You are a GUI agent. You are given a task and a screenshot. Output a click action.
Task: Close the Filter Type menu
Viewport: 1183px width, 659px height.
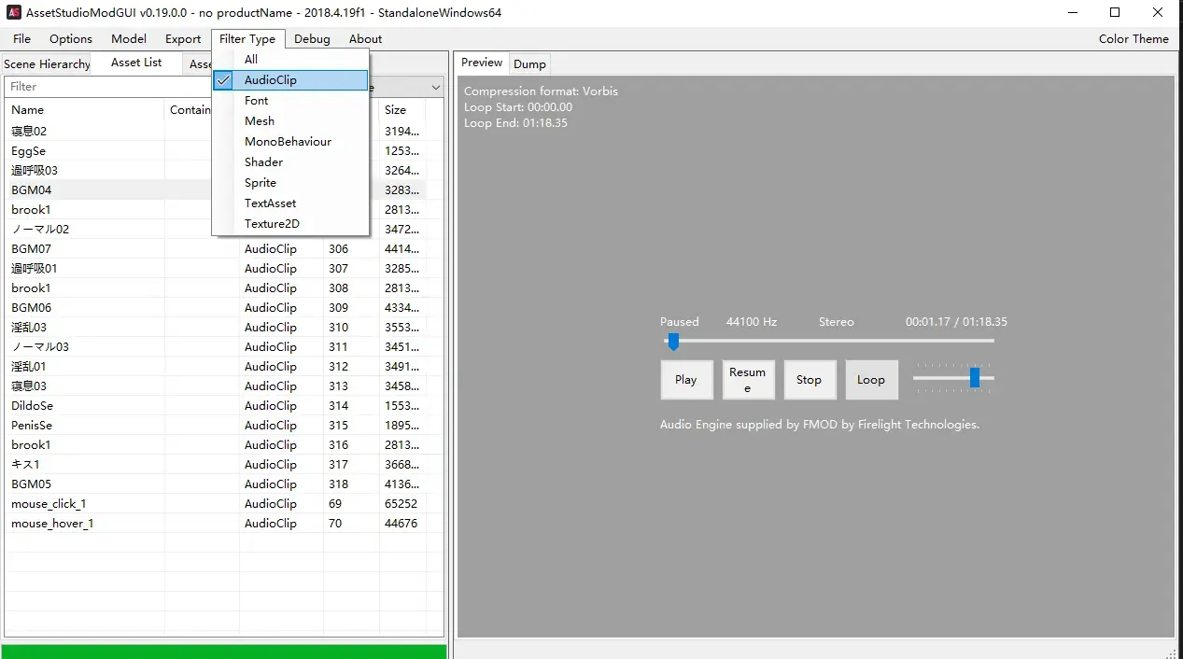point(247,38)
